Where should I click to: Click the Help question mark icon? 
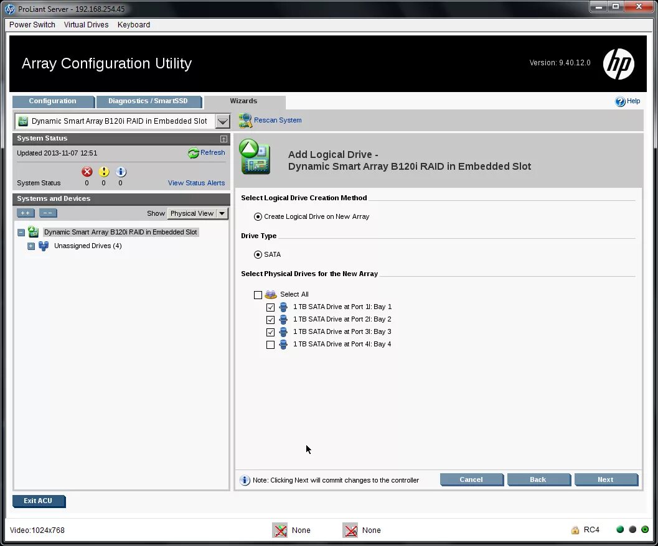620,101
